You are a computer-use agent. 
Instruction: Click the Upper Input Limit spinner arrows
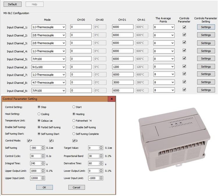tap(43, 178)
